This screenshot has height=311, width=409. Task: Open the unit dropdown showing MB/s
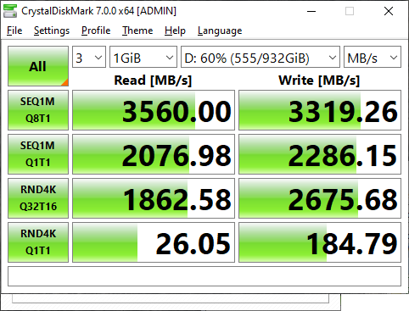[x=373, y=57]
